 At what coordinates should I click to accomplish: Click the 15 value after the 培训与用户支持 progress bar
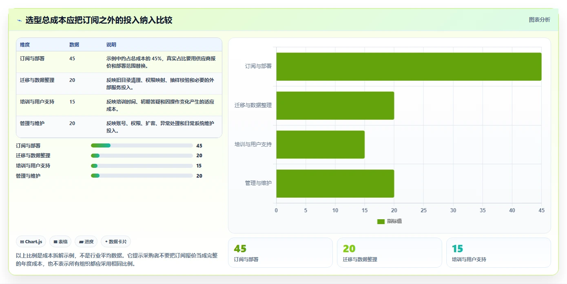pos(199,166)
